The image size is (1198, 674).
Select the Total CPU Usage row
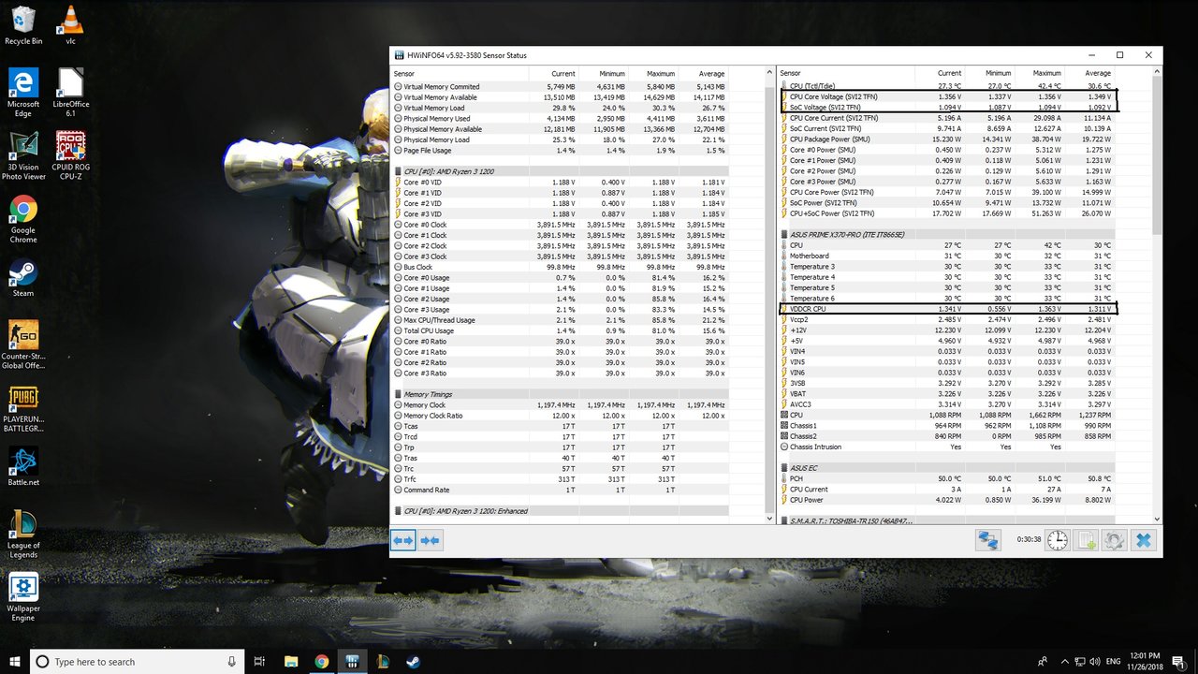tap(560, 330)
